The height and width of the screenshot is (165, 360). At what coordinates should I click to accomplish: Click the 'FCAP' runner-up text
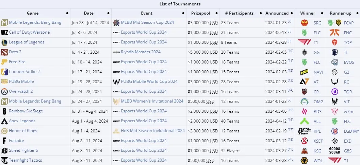click(x=349, y=23)
